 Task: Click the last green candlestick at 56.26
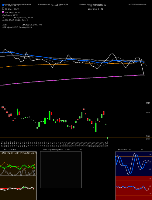point(108,138)
